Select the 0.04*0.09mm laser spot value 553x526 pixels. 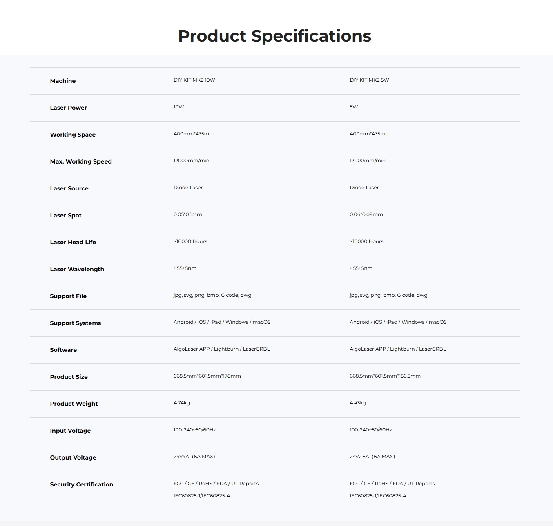[366, 214]
